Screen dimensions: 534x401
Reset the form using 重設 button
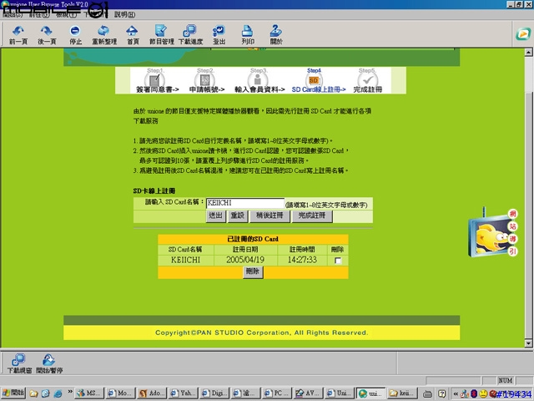(237, 216)
